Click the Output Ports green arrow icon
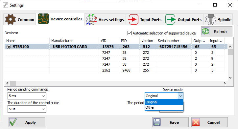The image size is (238, 129). (x=170, y=19)
